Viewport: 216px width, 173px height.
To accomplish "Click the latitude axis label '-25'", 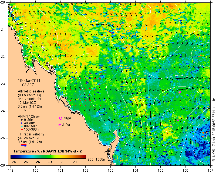I will point(3,138).
